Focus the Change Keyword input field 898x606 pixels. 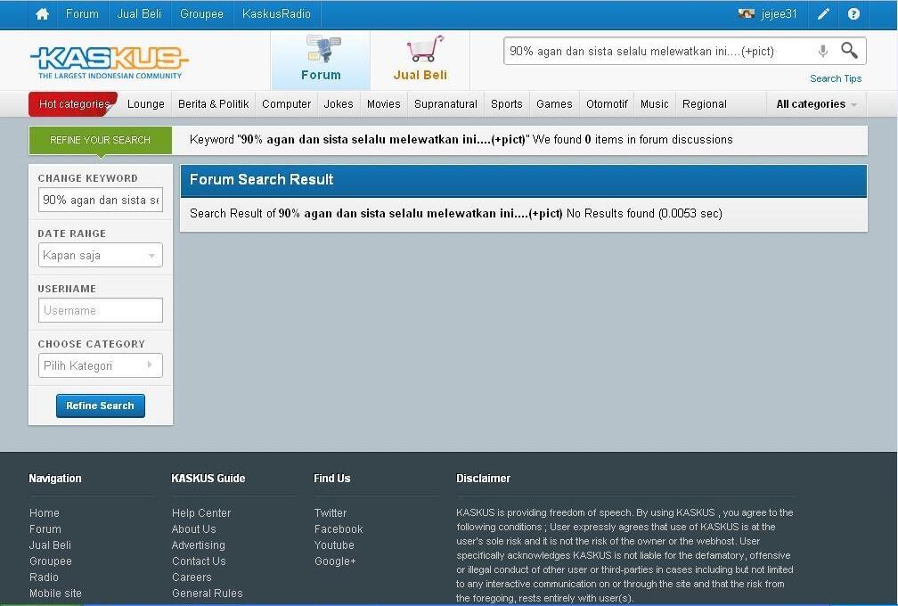point(100,200)
